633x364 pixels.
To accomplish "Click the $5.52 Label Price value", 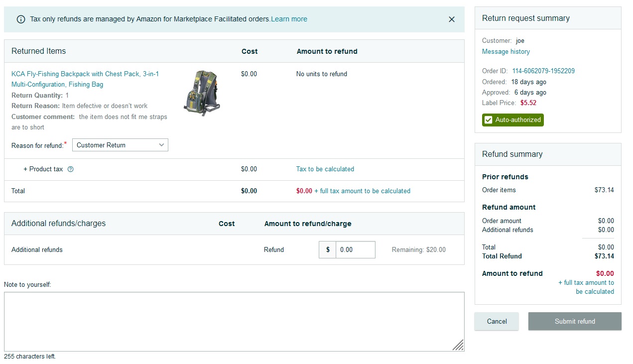I will pos(528,103).
